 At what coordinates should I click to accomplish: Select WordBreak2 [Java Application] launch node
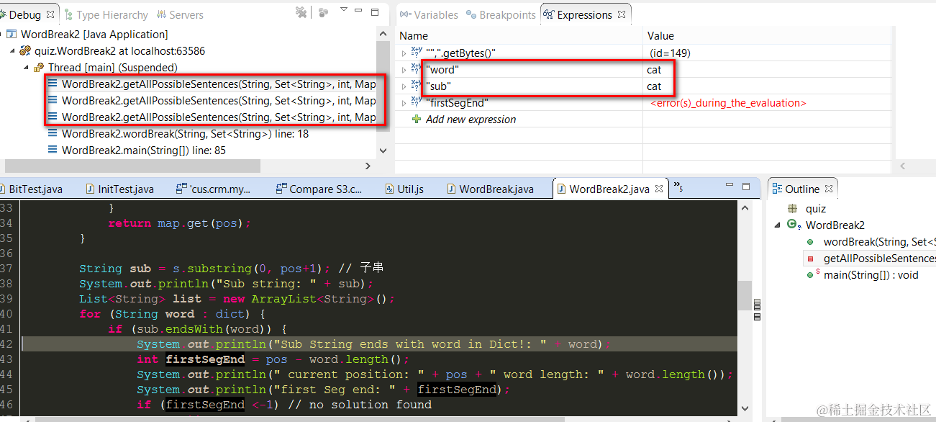[94, 35]
